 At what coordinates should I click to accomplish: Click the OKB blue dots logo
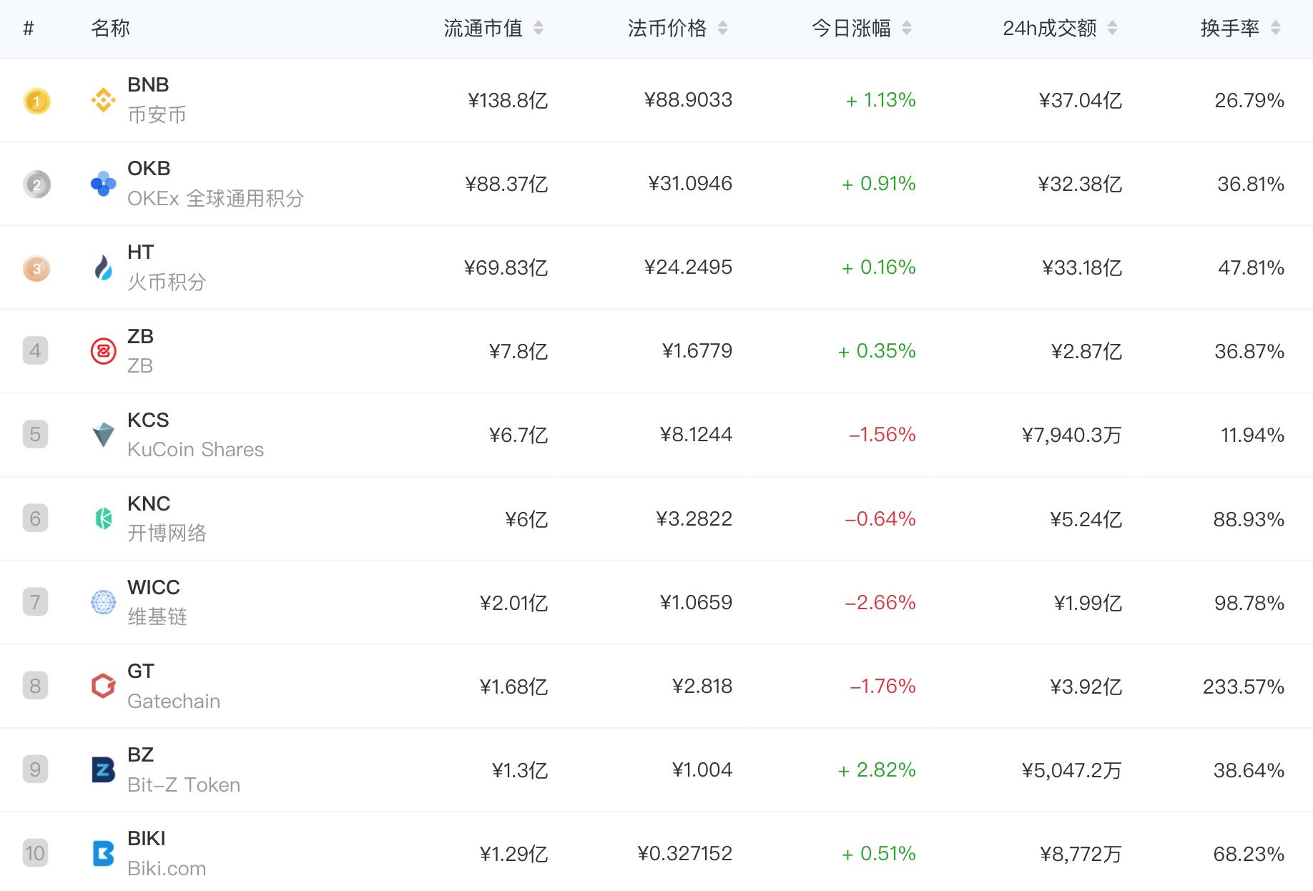click(x=104, y=184)
